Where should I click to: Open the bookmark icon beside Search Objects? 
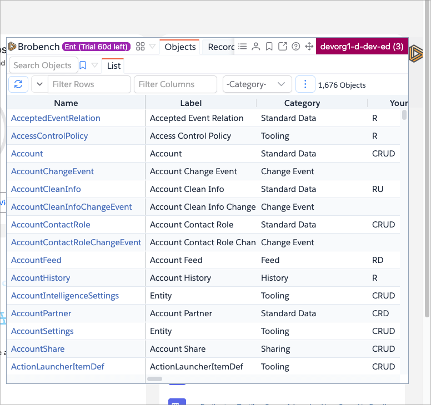pyautogui.click(x=83, y=65)
